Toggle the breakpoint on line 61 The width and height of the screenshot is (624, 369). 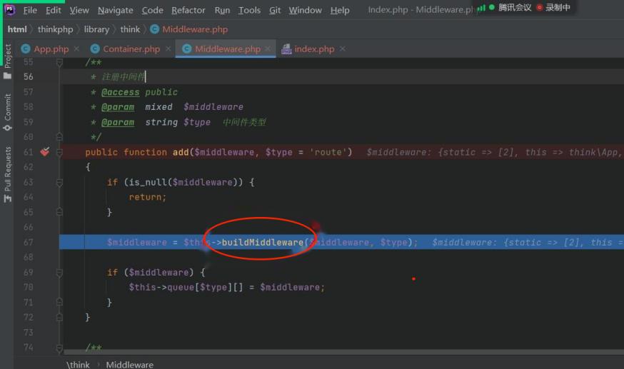[44, 152]
